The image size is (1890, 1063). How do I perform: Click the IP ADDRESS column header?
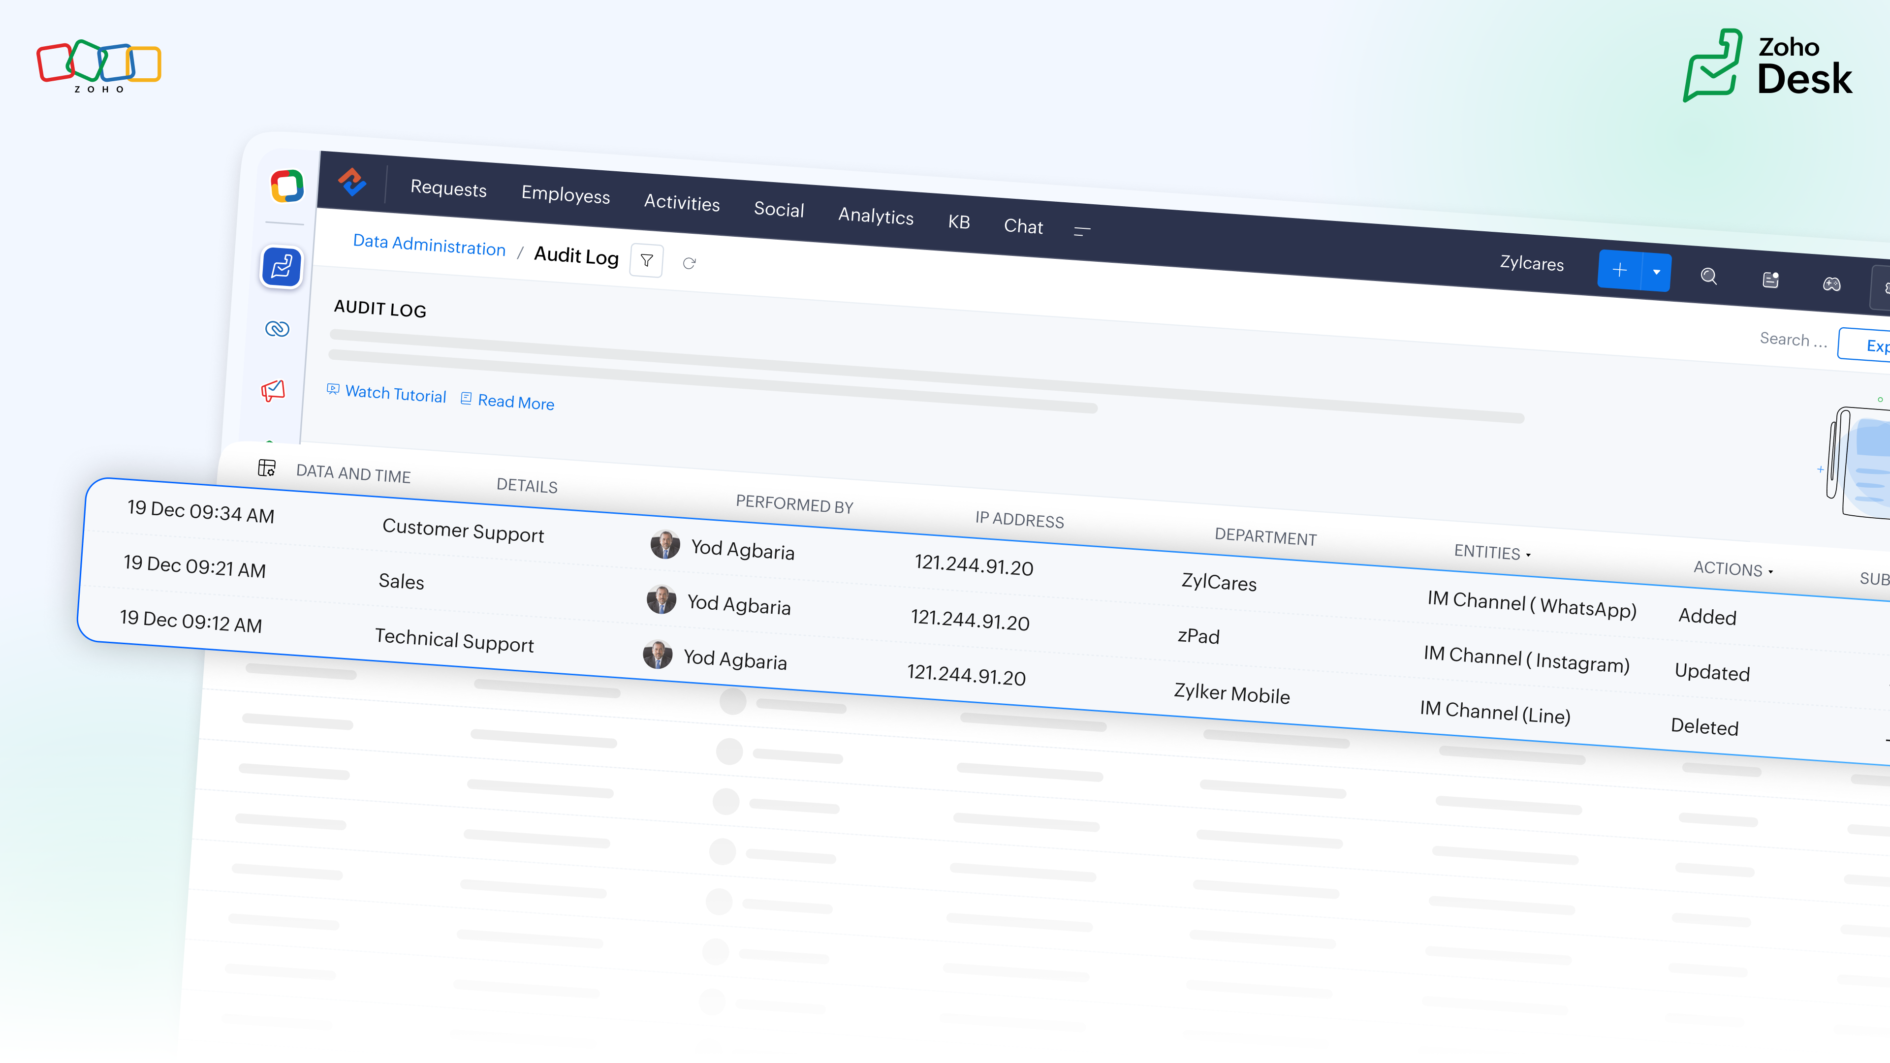[1019, 520]
